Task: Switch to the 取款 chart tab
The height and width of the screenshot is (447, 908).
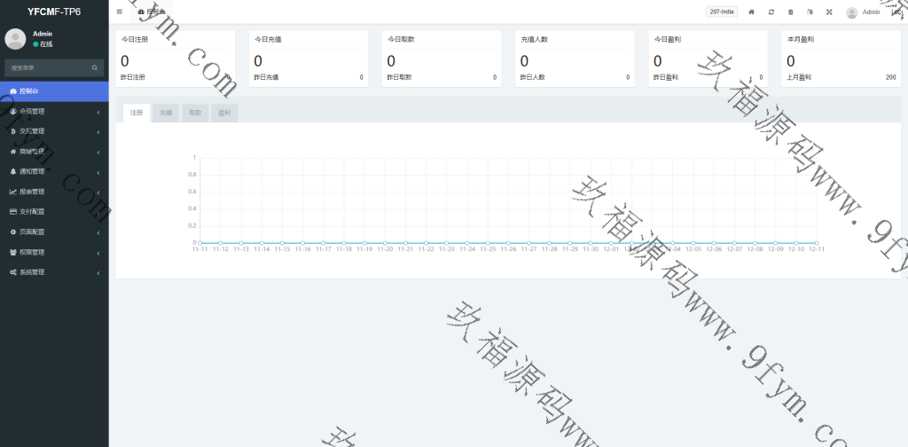Action: [195, 114]
